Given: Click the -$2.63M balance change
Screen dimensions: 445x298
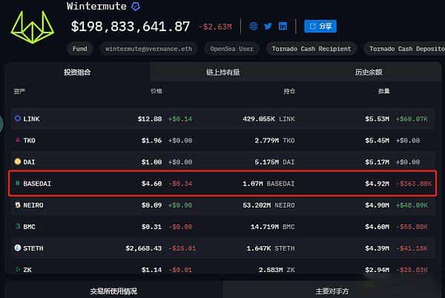Looking at the screenshot, I should tap(215, 27).
